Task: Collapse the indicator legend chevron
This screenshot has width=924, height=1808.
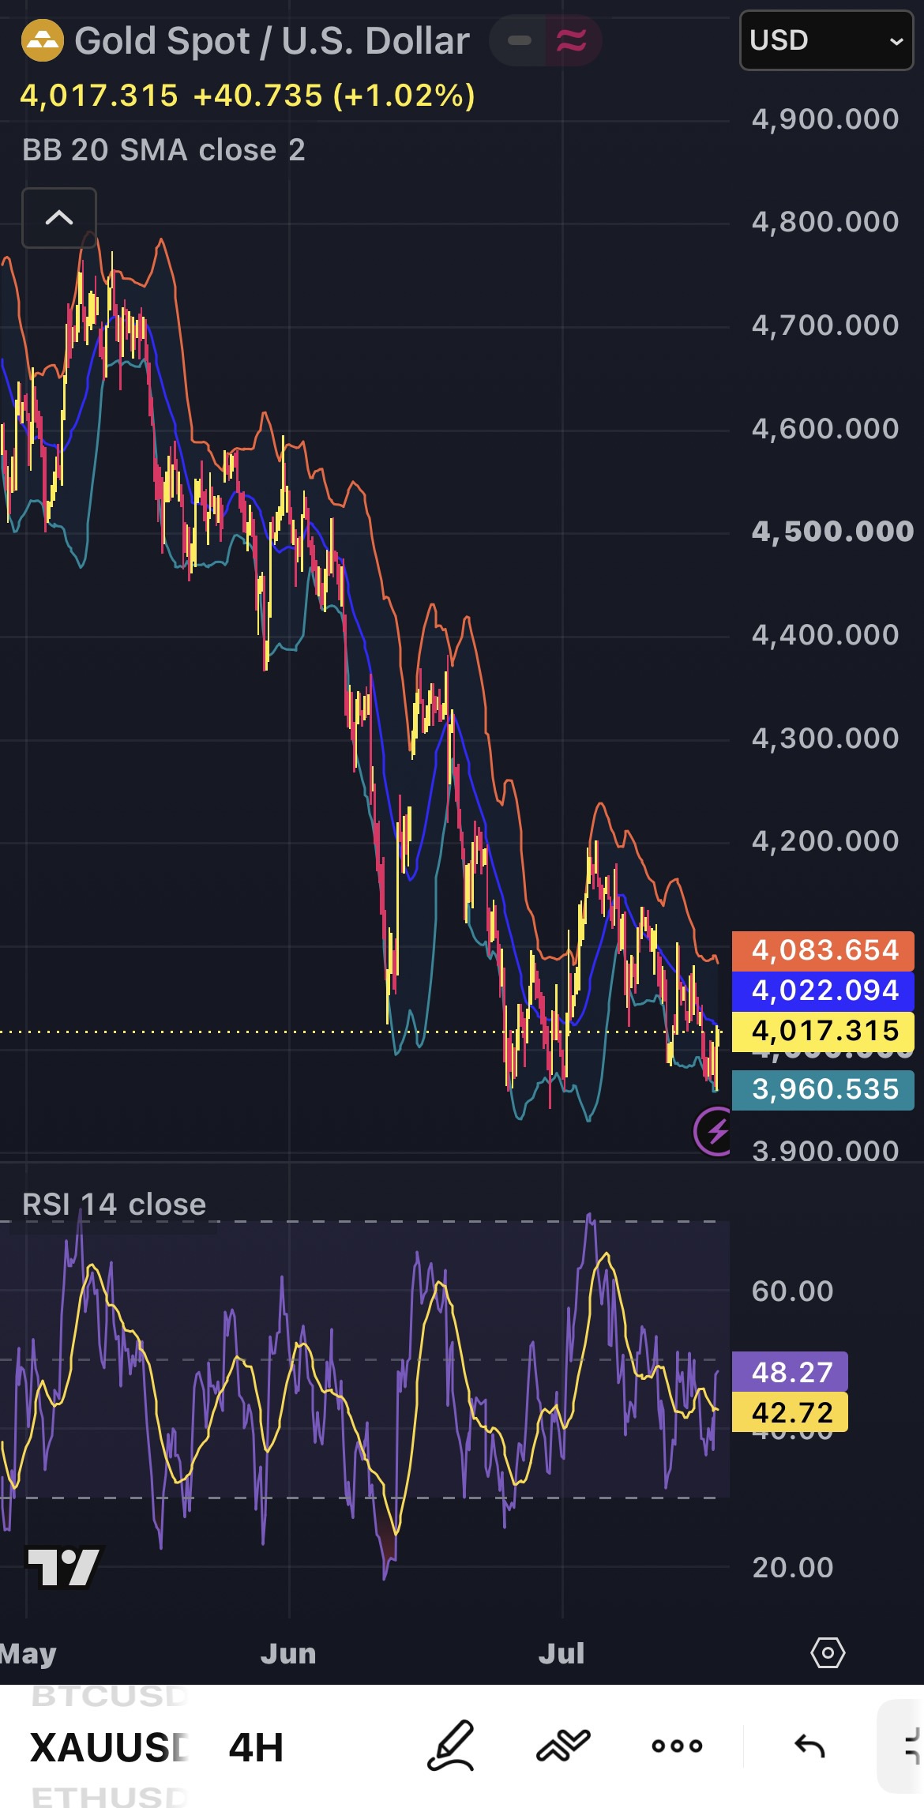Action: [x=59, y=218]
